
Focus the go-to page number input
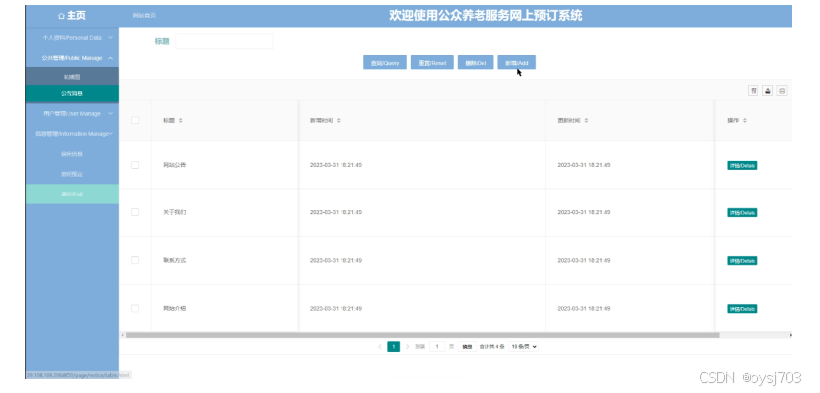pos(437,347)
